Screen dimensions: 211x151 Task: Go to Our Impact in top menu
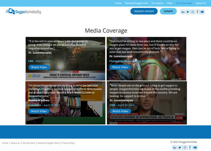click(x=157, y=3)
